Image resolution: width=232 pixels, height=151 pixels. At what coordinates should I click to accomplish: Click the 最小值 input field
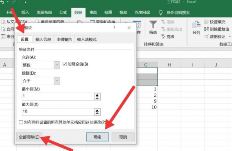(x=58, y=96)
